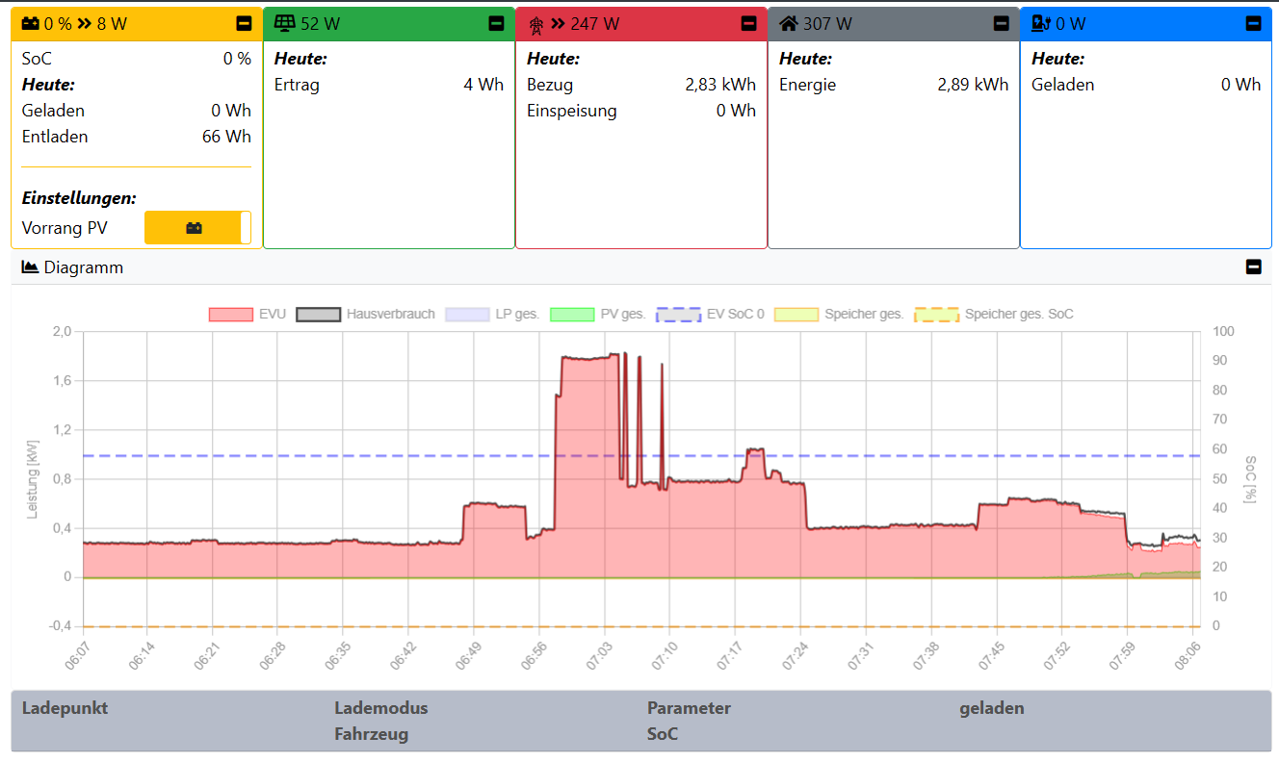Click the battery icon in yellow header

pyautogui.click(x=31, y=24)
